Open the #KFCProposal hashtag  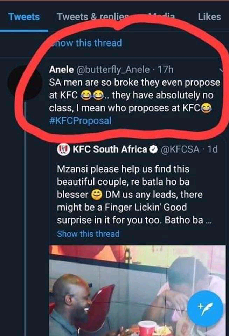click(80, 121)
